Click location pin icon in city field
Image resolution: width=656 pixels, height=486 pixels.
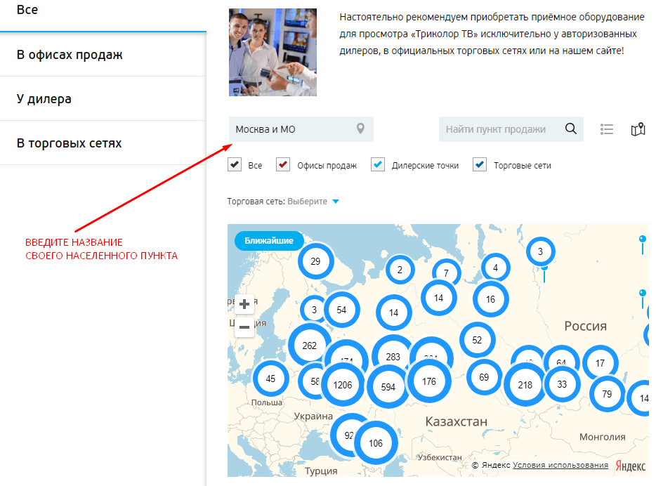point(360,129)
